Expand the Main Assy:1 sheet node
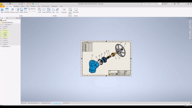 1,24
